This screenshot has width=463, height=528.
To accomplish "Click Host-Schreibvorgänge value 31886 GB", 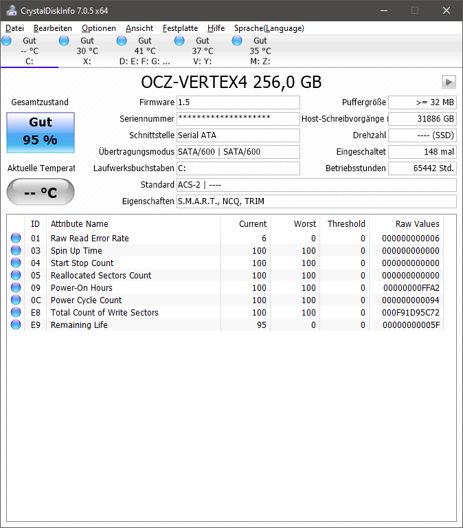I will tap(422, 119).
